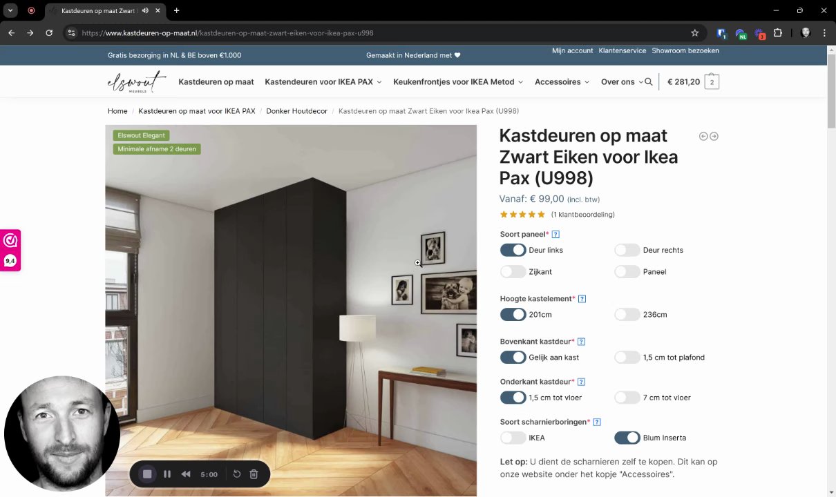Expand Kastendeuren voor IKEA PAX menu
836x497 pixels.
(323, 81)
